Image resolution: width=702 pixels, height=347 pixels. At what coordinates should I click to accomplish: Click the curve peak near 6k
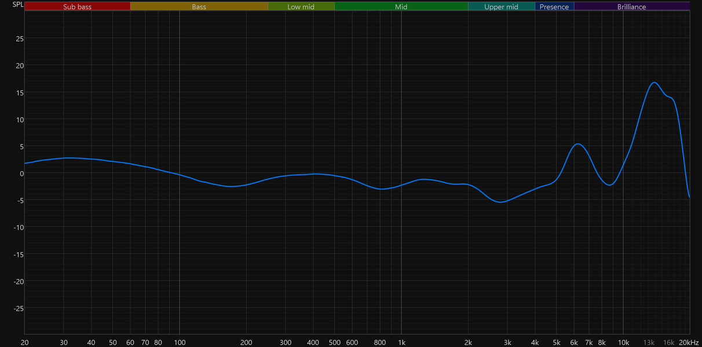click(x=578, y=144)
